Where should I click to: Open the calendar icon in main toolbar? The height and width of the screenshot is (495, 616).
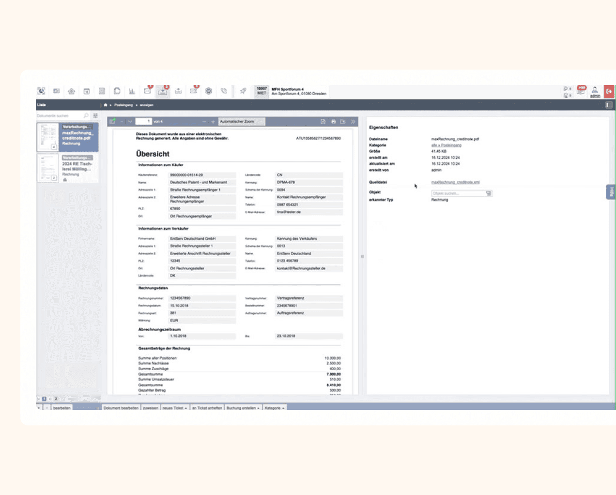pyautogui.click(x=87, y=91)
